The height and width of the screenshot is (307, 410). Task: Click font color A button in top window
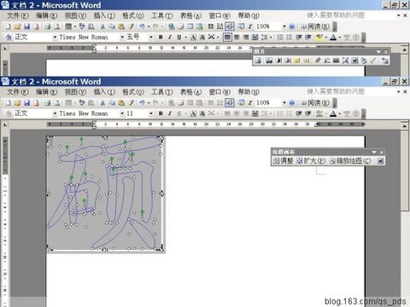(333, 37)
